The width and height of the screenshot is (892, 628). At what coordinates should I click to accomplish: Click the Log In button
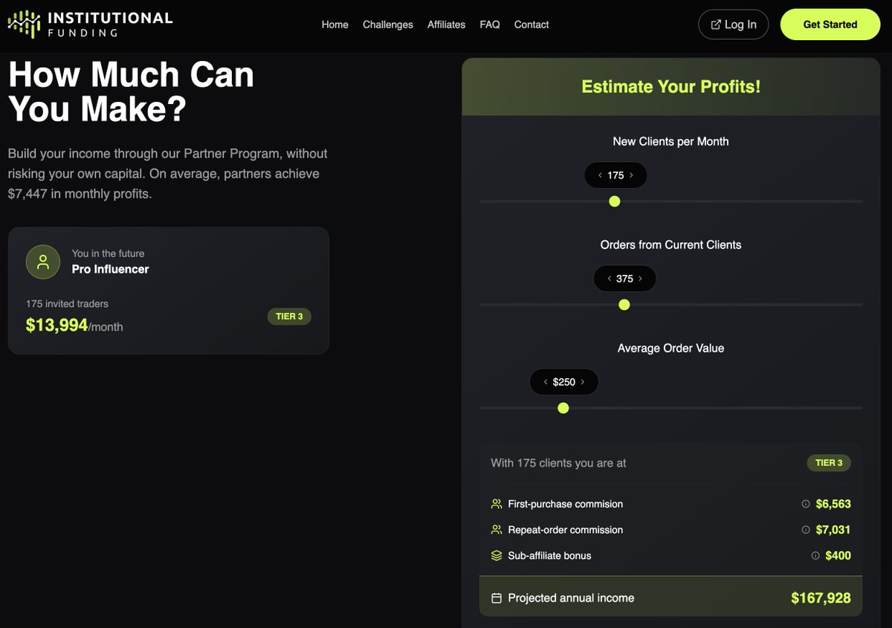[734, 25]
